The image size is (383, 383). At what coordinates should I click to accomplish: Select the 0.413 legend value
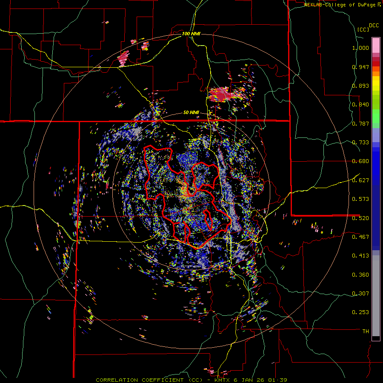tap(360, 256)
